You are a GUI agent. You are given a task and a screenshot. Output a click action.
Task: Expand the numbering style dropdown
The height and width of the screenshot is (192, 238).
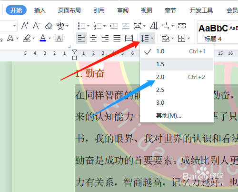[x=104, y=26]
